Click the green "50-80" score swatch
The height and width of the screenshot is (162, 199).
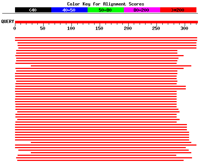106,10
